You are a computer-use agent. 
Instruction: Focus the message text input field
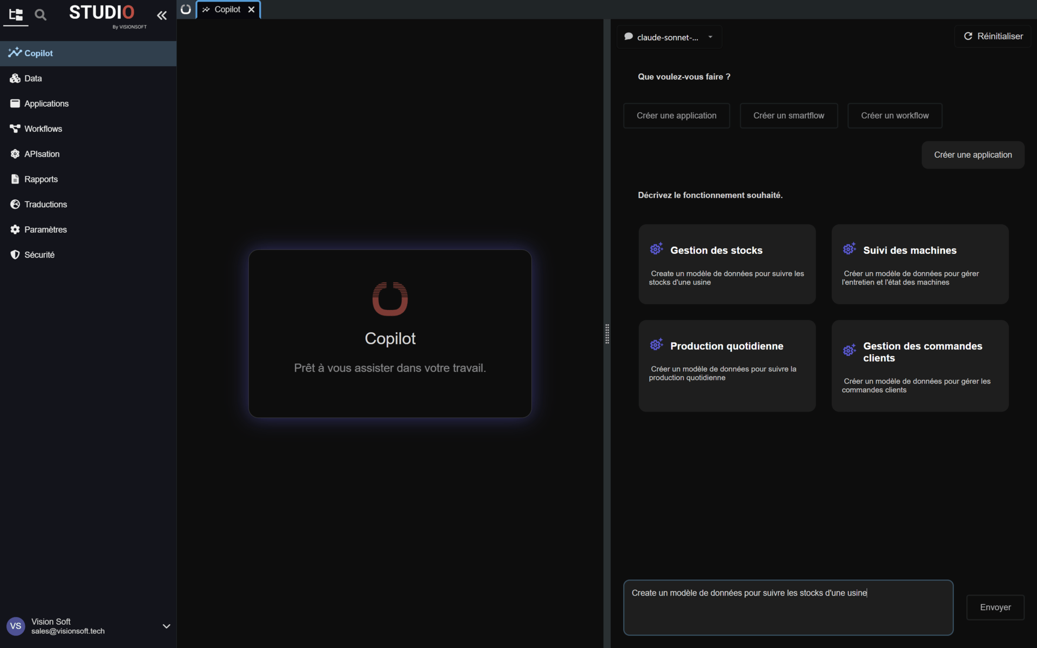(x=787, y=607)
